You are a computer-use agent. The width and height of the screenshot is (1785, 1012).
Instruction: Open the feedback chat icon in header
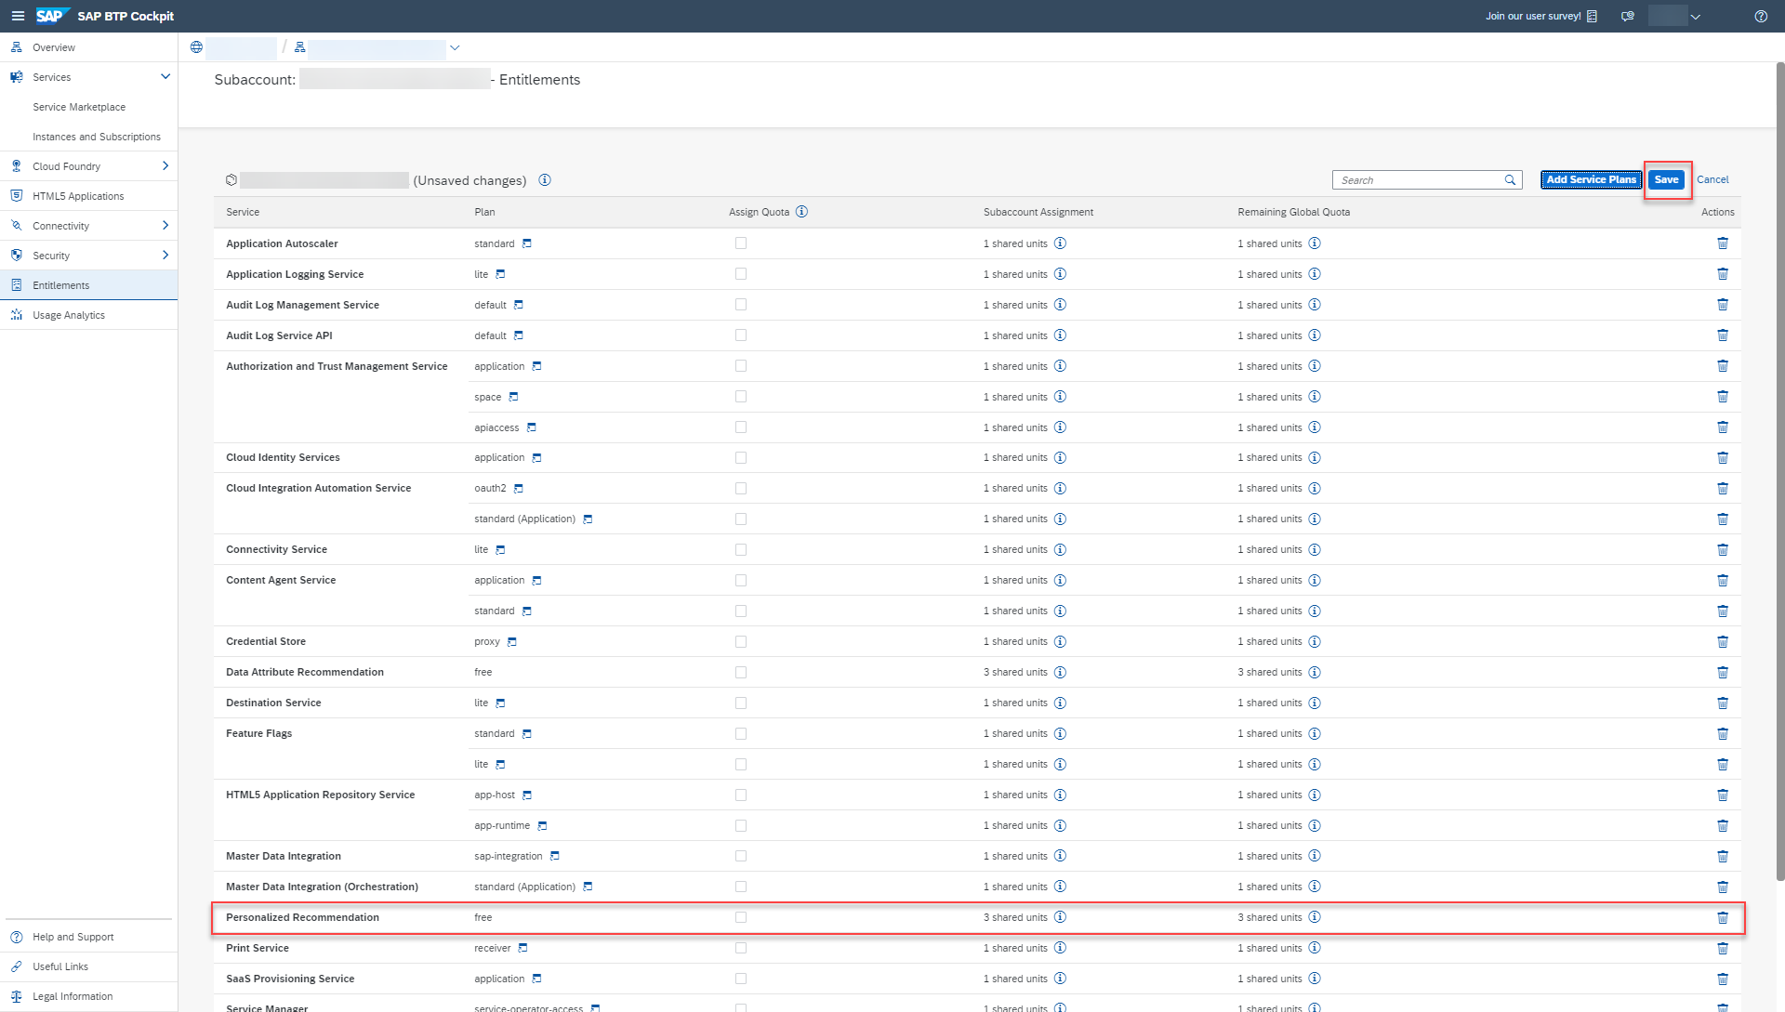[x=1628, y=16]
